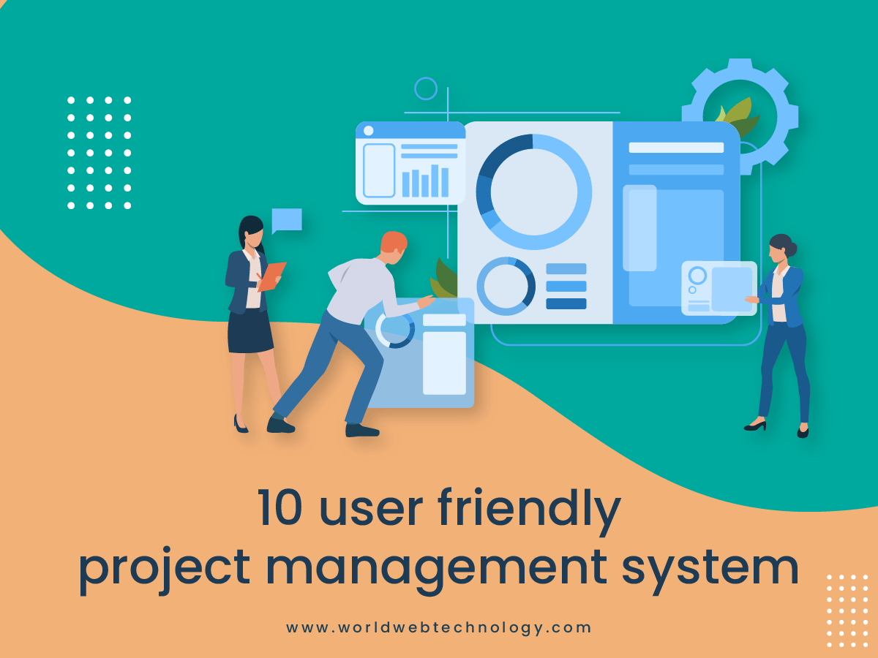878x658 pixels.
Task: Click the panel the man is pushing
Action: (420, 352)
